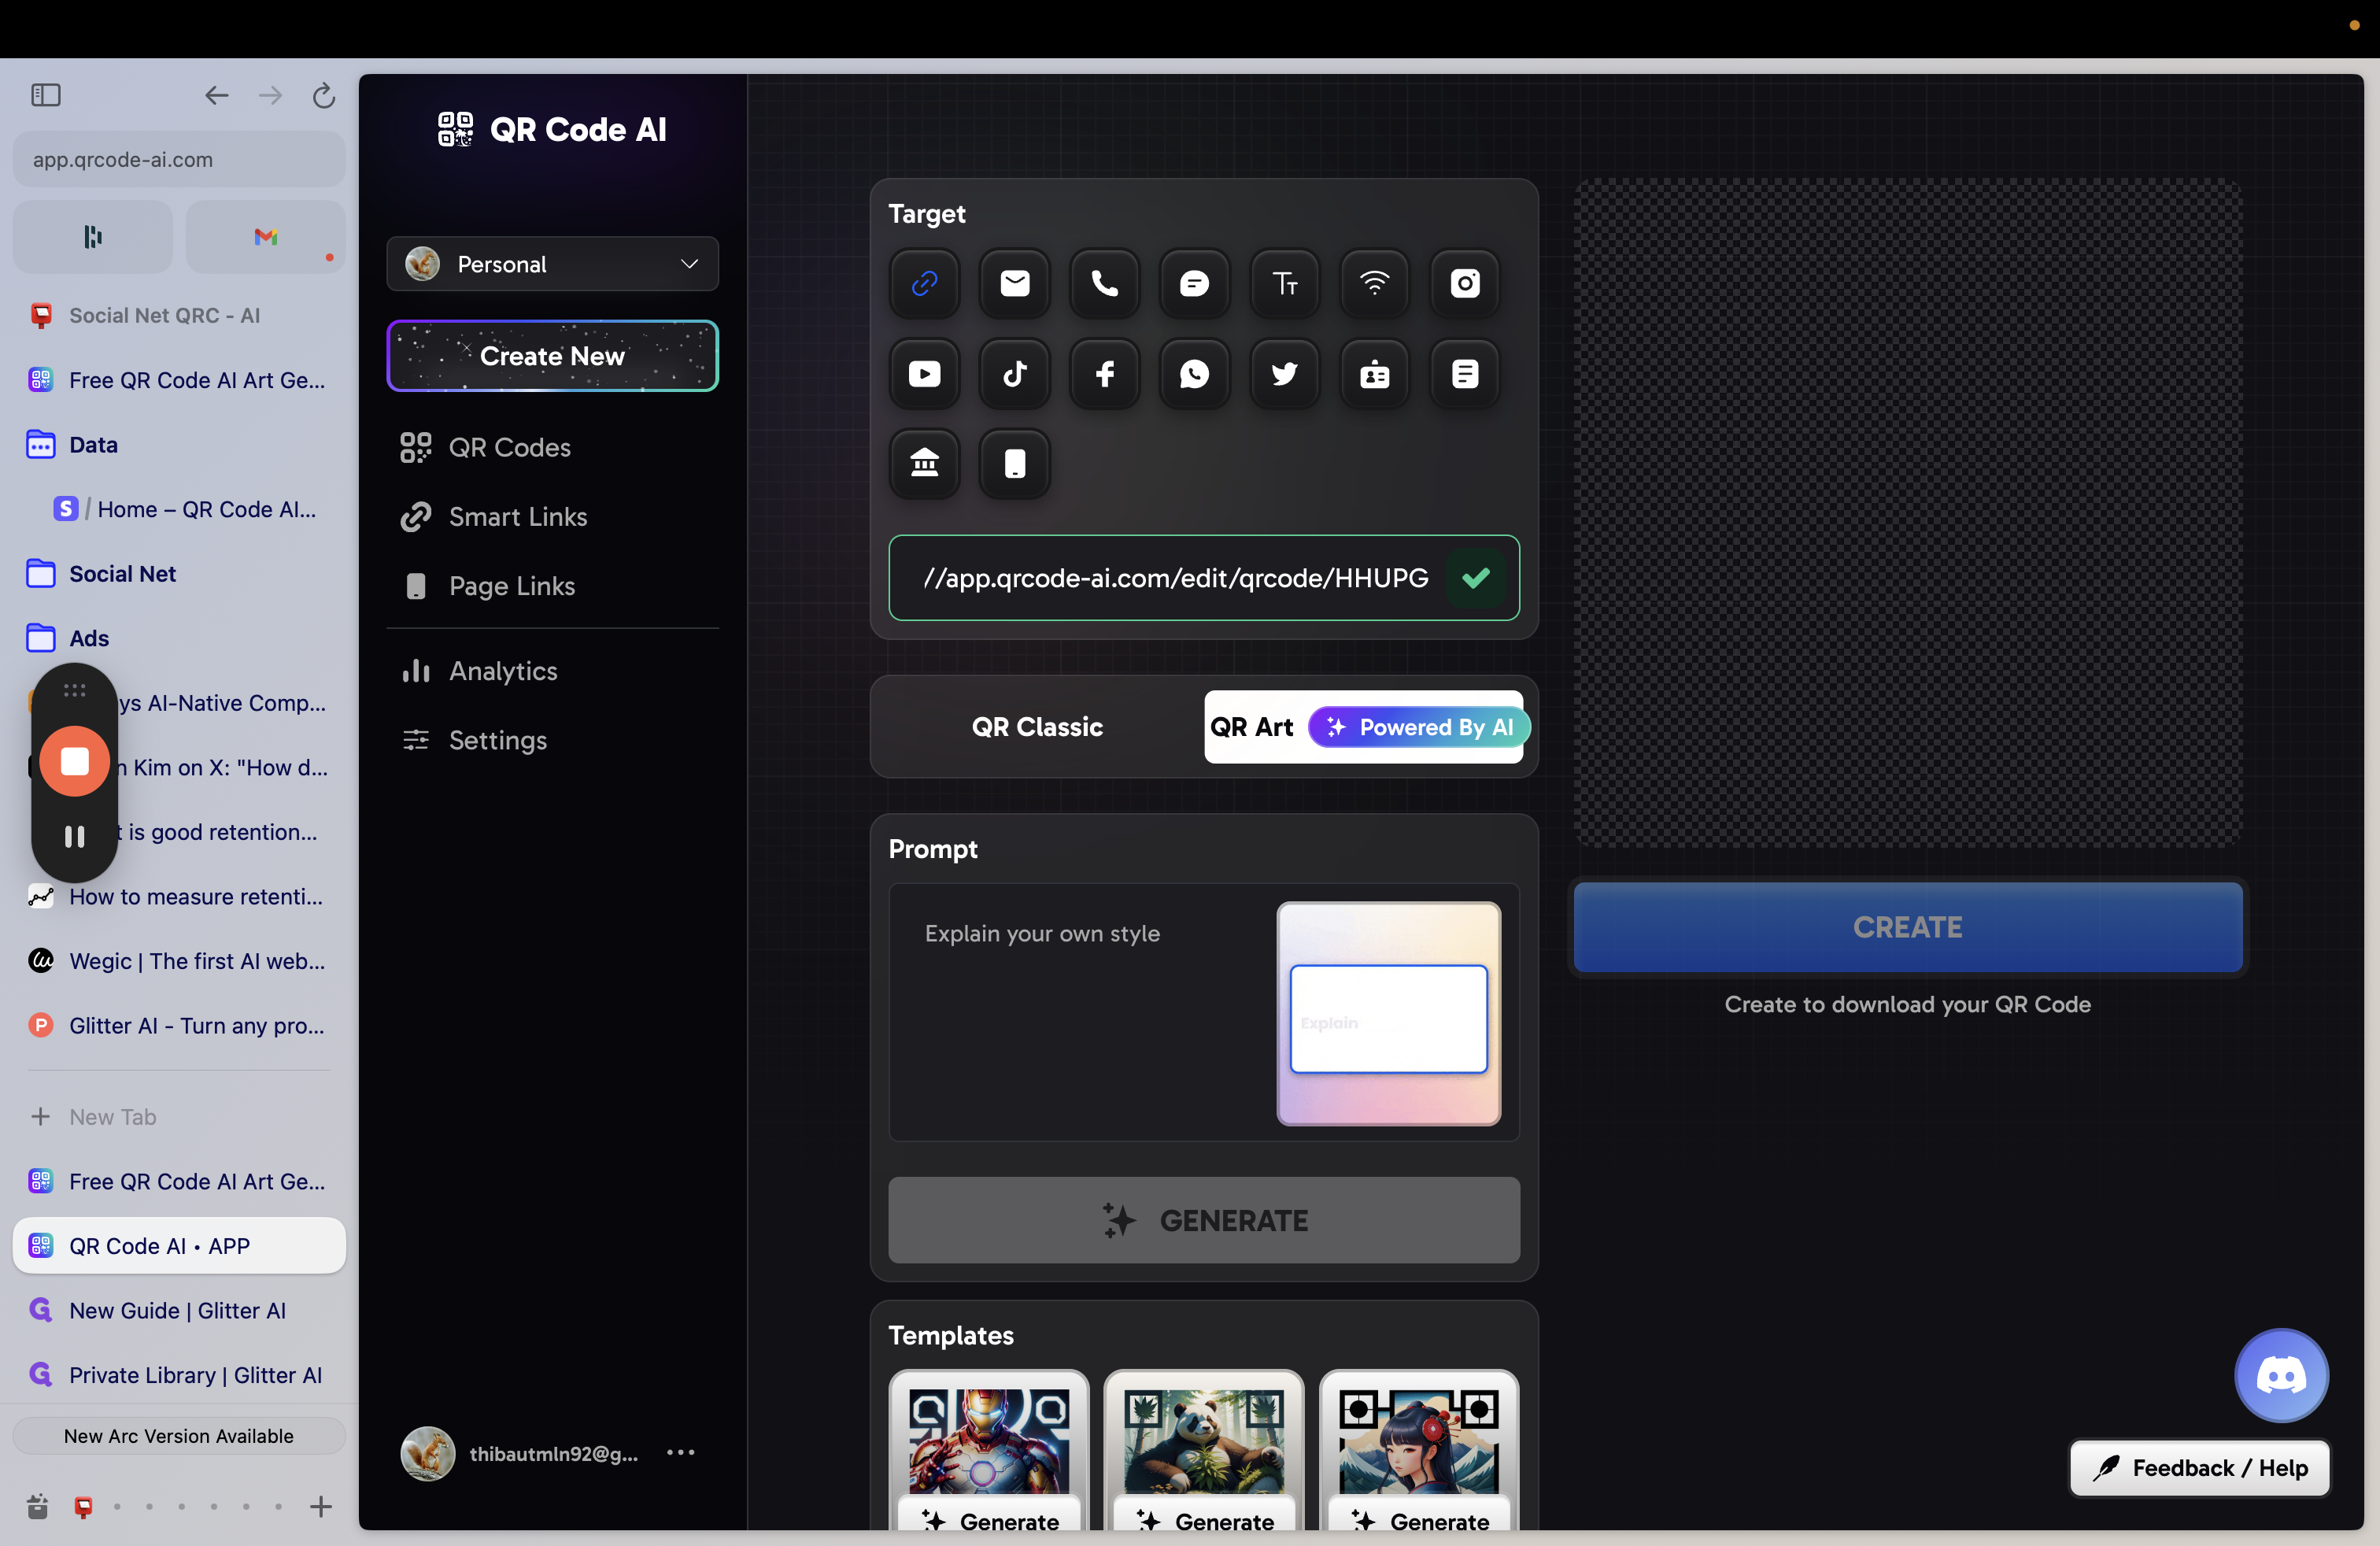Switch to QR Art mode
Screen dimensions: 2380x1546
1364,727
